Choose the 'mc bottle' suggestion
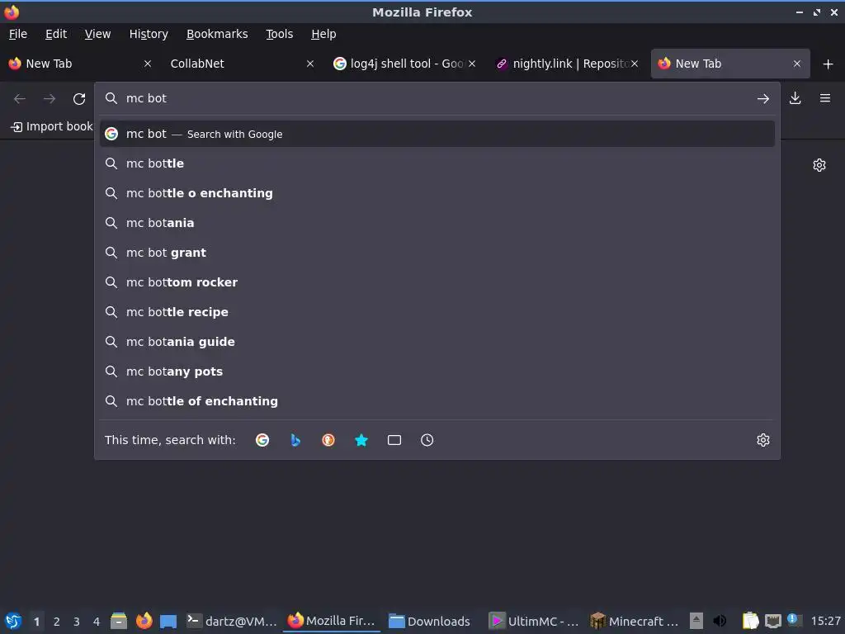845x634 pixels. coord(437,163)
